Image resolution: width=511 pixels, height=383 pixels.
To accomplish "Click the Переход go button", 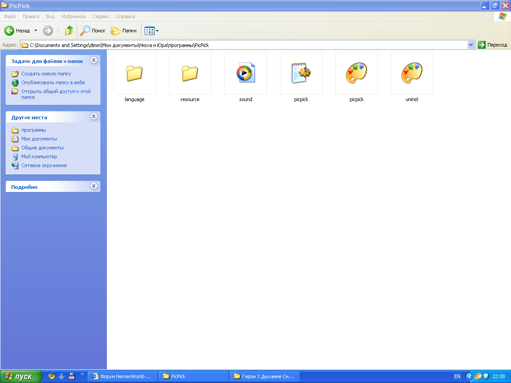I will click(493, 45).
